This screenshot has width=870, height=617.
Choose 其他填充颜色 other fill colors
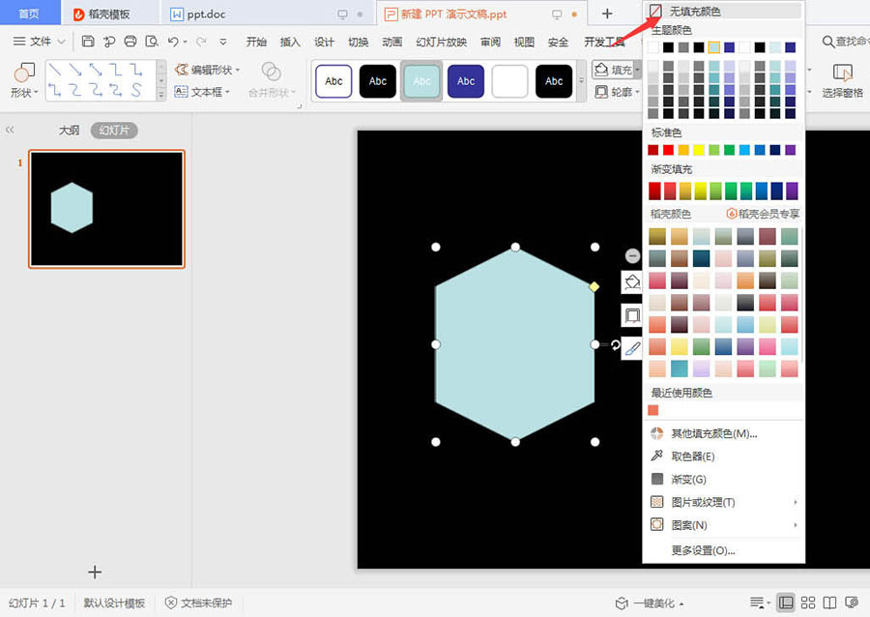pyautogui.click(x=713, y=433)
